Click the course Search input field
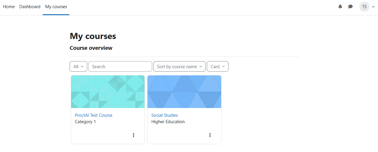The image size is (378, 152). [120, 66]
